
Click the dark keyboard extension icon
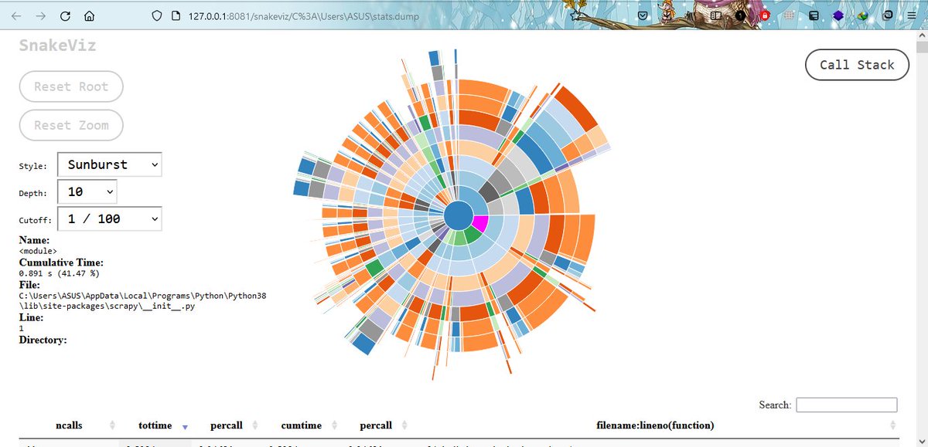click(813, 15)
